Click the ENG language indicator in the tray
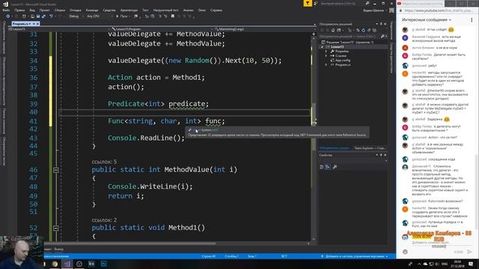This screenshot has height=269, width=479. (x=445, y=264)
